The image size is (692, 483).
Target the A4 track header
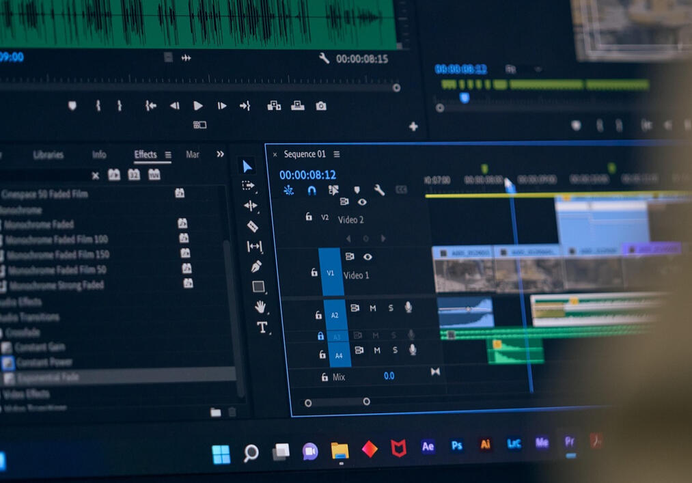[x=340, y=355]
